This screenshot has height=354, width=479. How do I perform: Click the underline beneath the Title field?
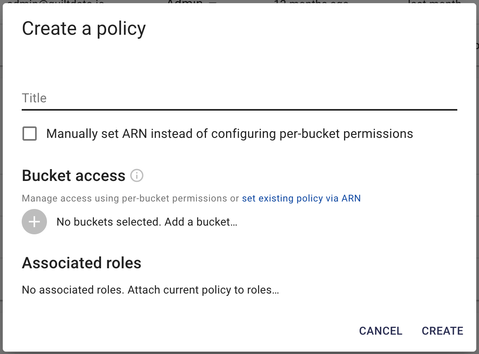coord(240,109)
